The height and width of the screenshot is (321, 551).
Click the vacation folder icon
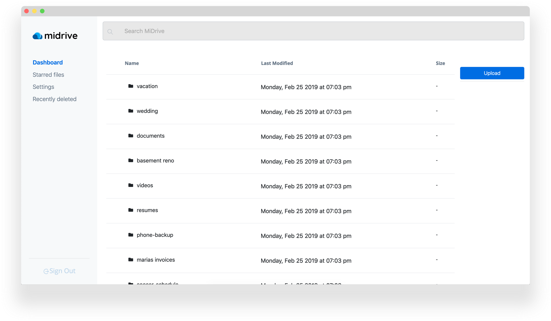pyautogui.click(x=131, y=86)
